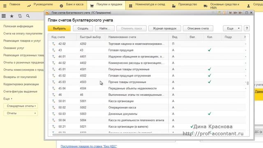The image size is (263, 148).
Task: Click account icon of row 45.01
Action: (x=53, y=69)
